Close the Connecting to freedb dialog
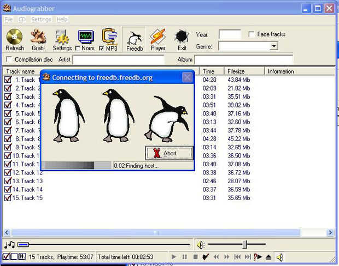This screenshot has width=339, height=266. 187,77
